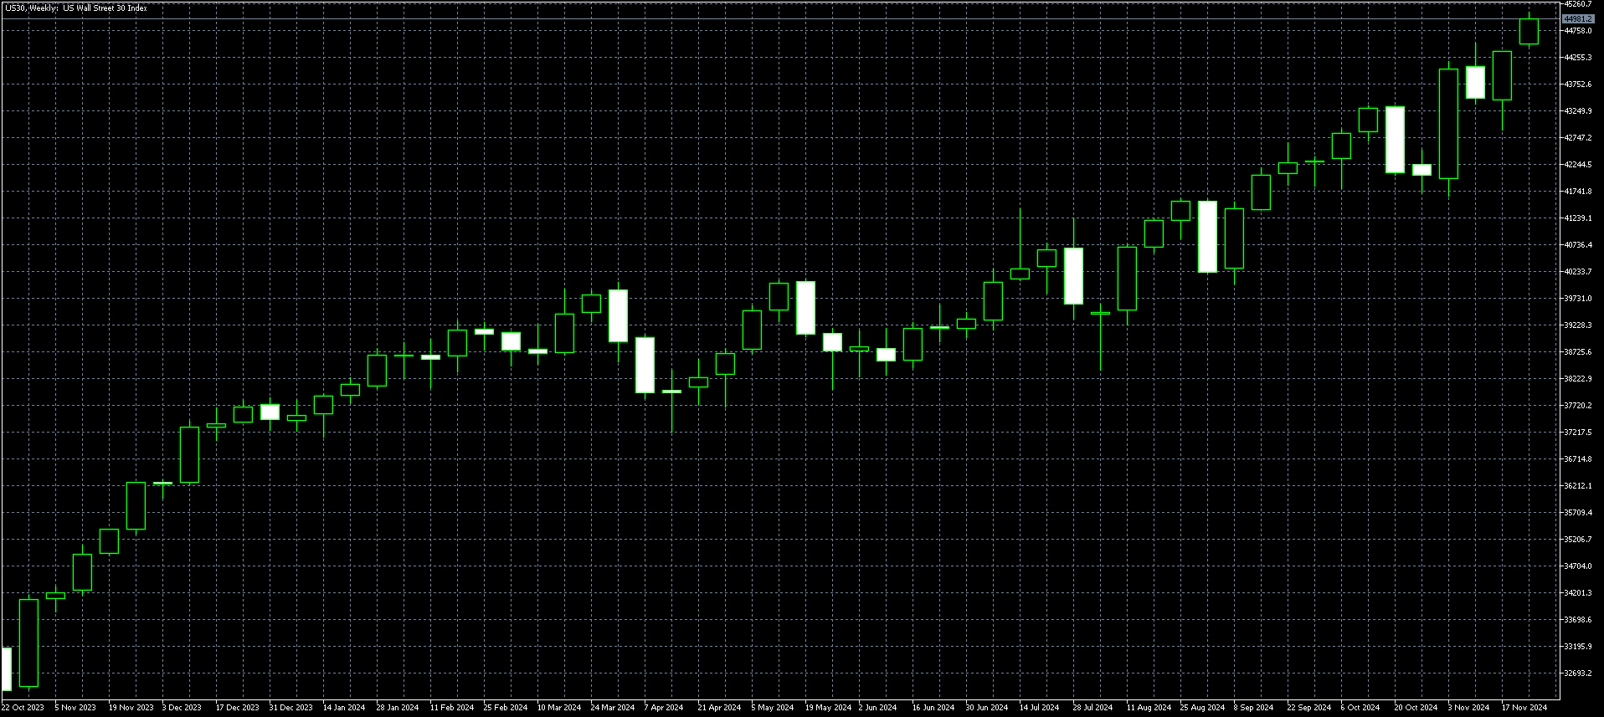Click the 37720.2 price label

(x=1578, y=406)
